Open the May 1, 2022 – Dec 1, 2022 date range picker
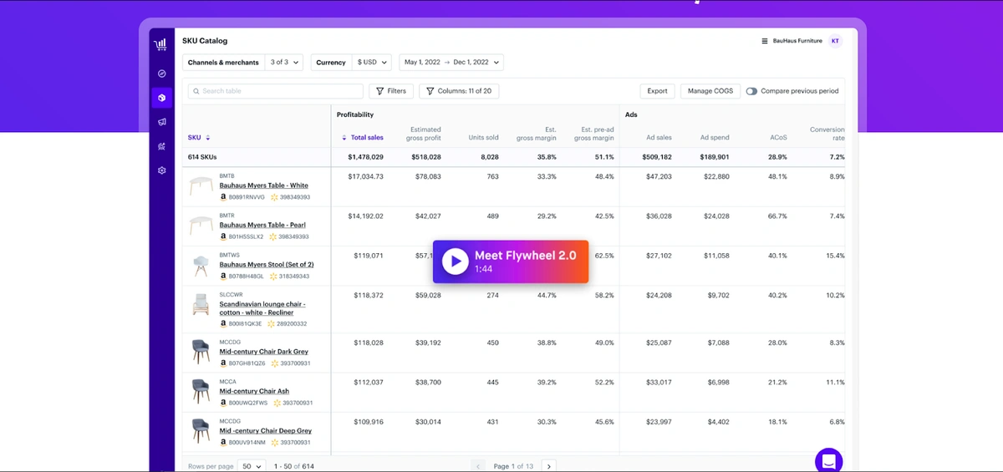This screenshot has height=472, width=1003. point(451,63)
